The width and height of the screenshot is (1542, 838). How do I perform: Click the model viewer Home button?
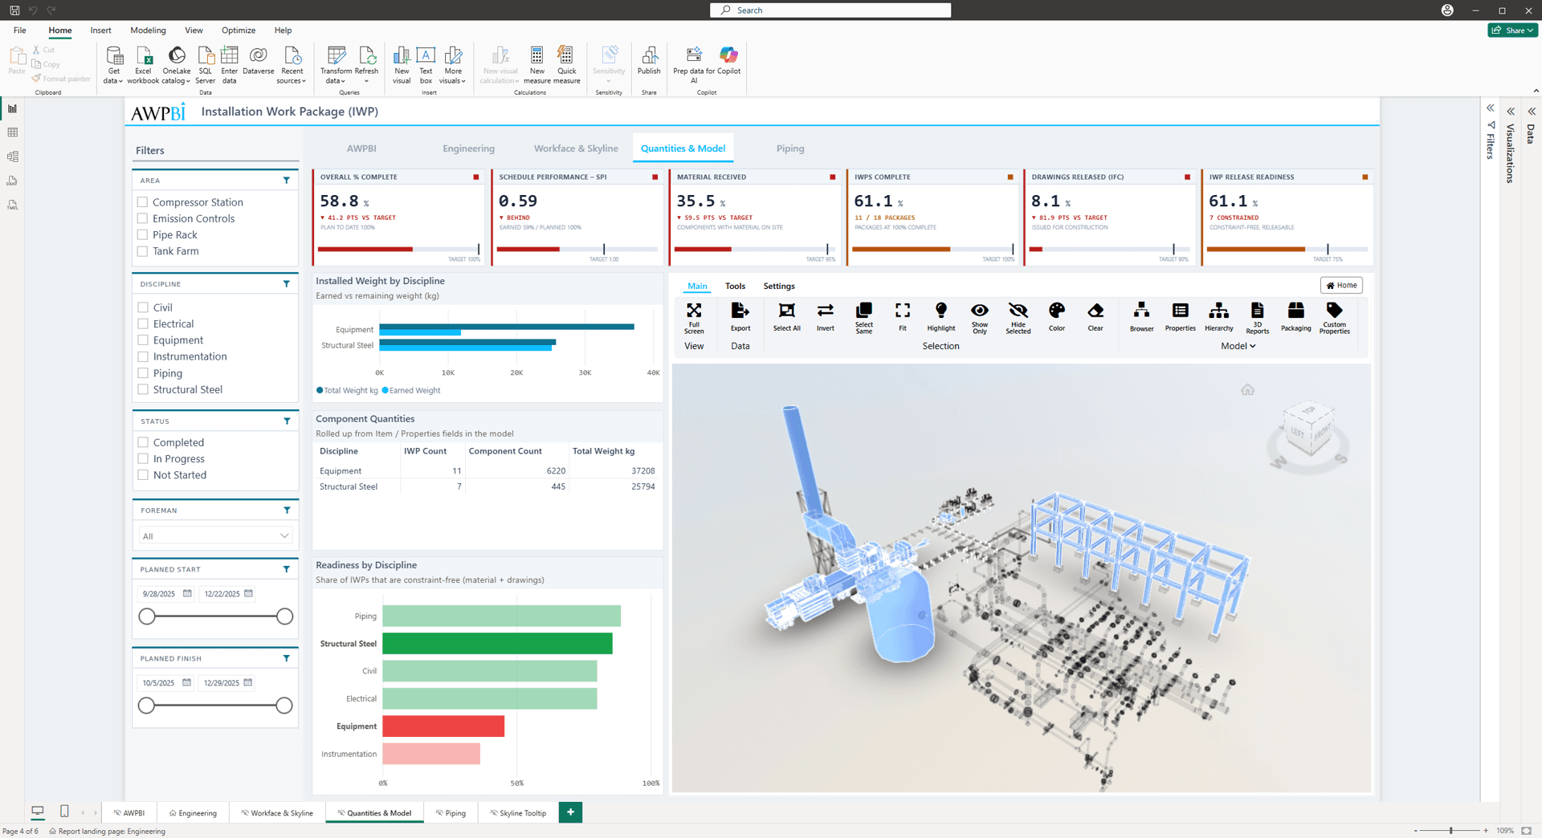tap(1341, 286)
